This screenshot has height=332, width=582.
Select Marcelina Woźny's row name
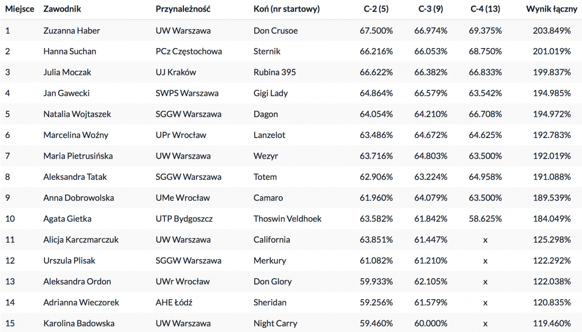click(76, 135)
